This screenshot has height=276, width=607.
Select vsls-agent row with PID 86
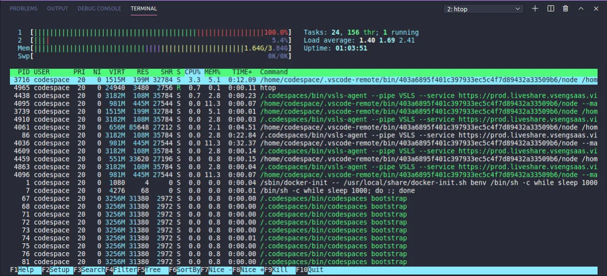pyautogui.click(x=303, y=135)
